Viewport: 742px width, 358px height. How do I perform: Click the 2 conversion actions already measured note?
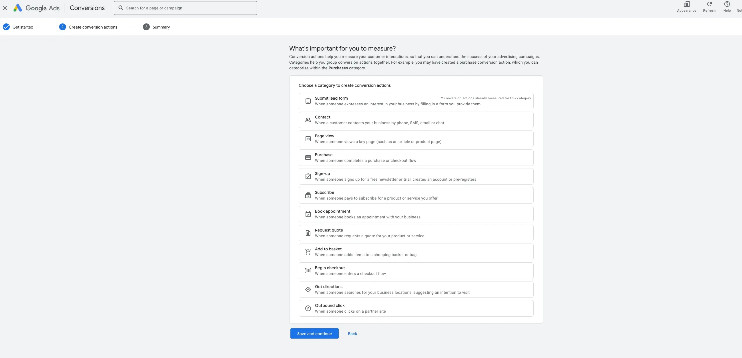tap(486, 98)
